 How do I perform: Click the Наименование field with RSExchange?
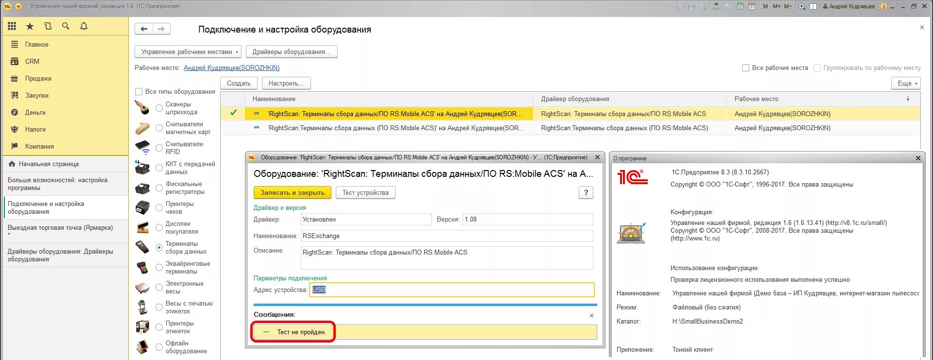(x=447, y=236)
